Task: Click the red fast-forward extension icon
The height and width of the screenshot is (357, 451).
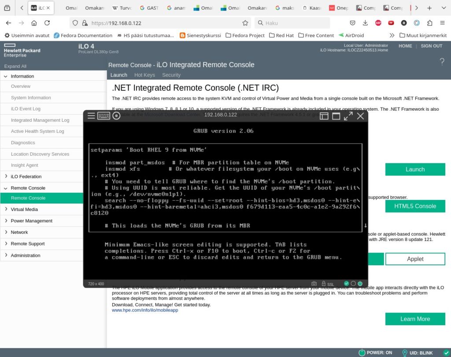Action: click(x=391, y=23)
